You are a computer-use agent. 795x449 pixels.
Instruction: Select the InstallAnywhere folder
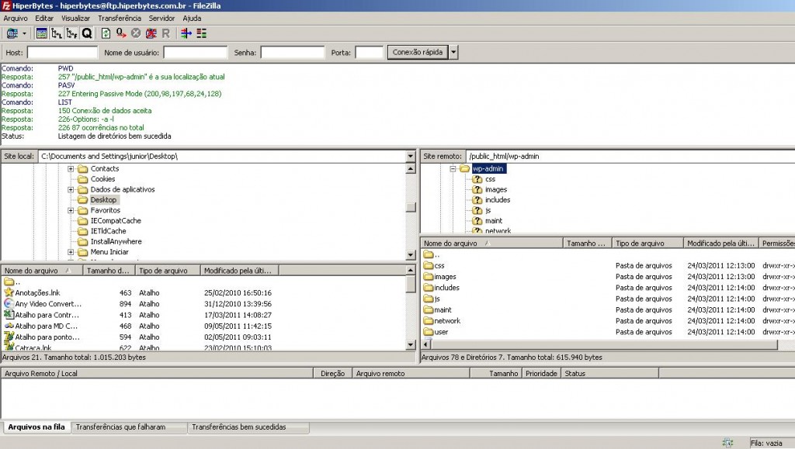tap(116, 241)
